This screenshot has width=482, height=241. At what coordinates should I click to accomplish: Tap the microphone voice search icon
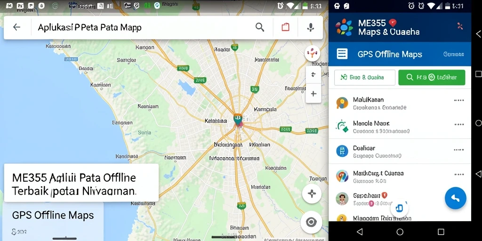pyautogui.click(x=311, y=27)
